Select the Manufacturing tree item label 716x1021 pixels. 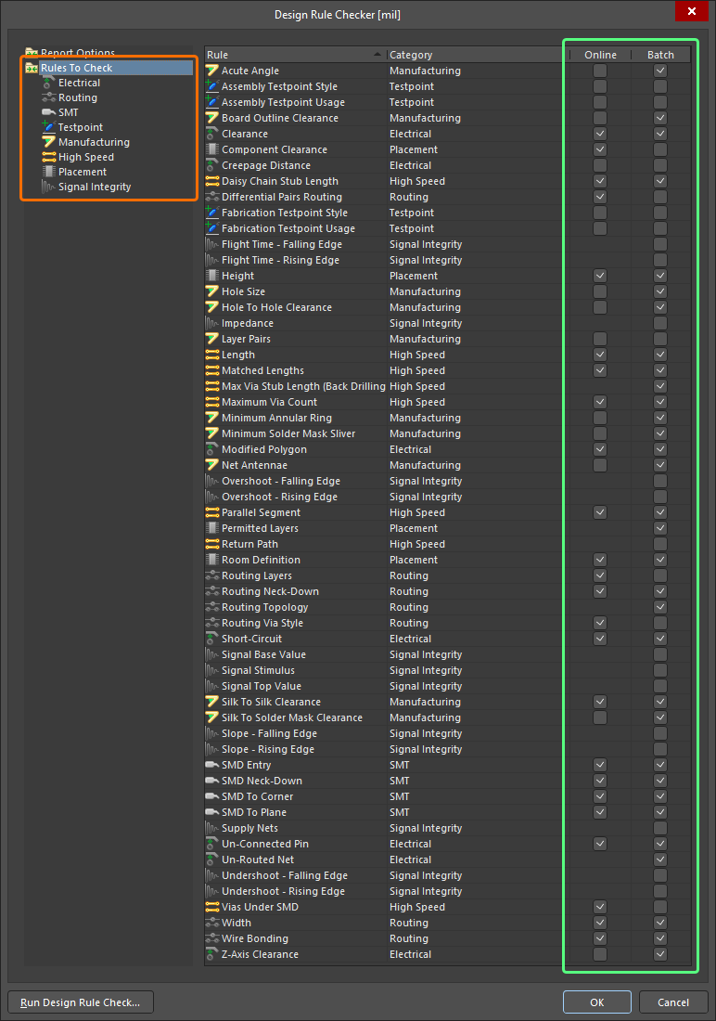94,142
